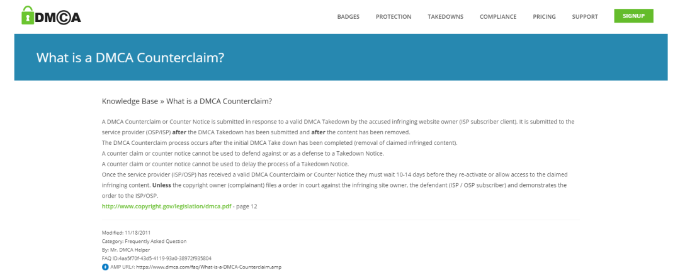
Task: Click the Modified 11/18/2011 date line
Action: coord(126,233)
